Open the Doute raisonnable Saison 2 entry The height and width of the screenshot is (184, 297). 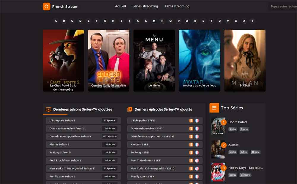[83, 129]
